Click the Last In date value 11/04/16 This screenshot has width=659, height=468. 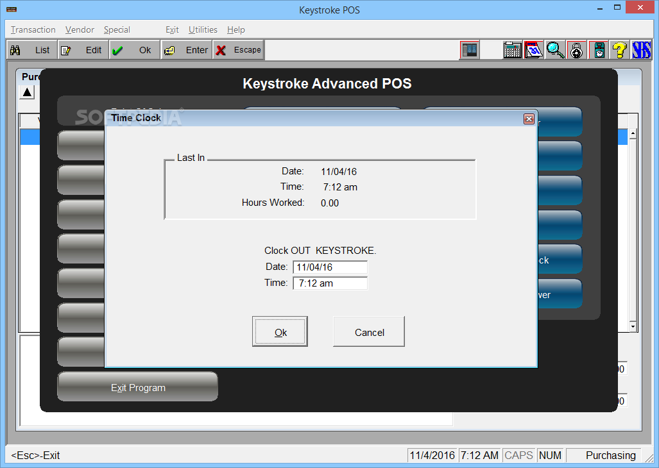339,172
